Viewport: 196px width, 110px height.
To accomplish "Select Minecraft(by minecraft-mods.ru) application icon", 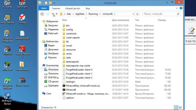I will 64,86.
